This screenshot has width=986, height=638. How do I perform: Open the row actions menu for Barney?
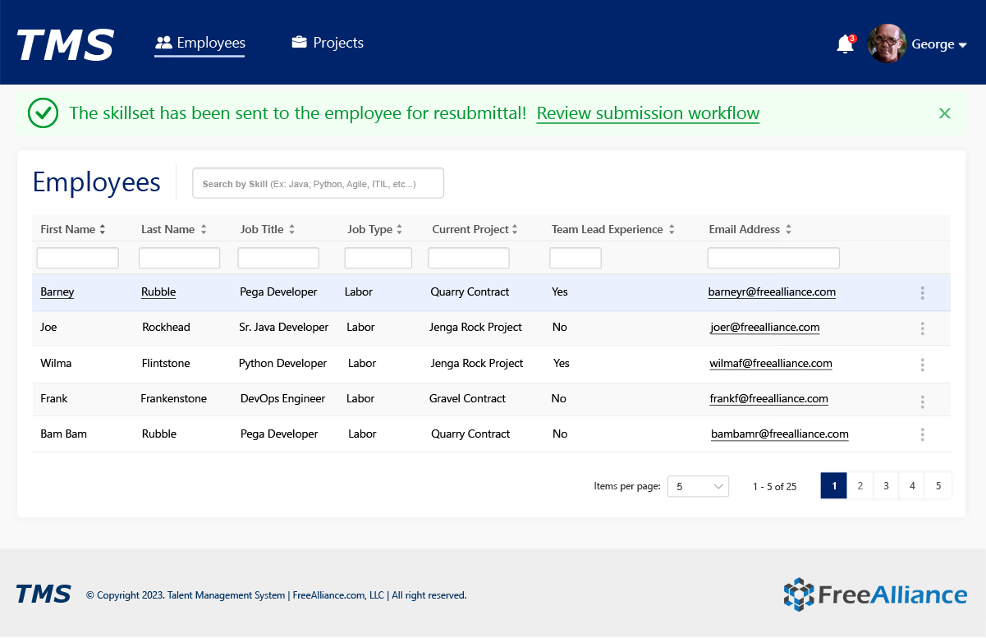pos(922,293)
